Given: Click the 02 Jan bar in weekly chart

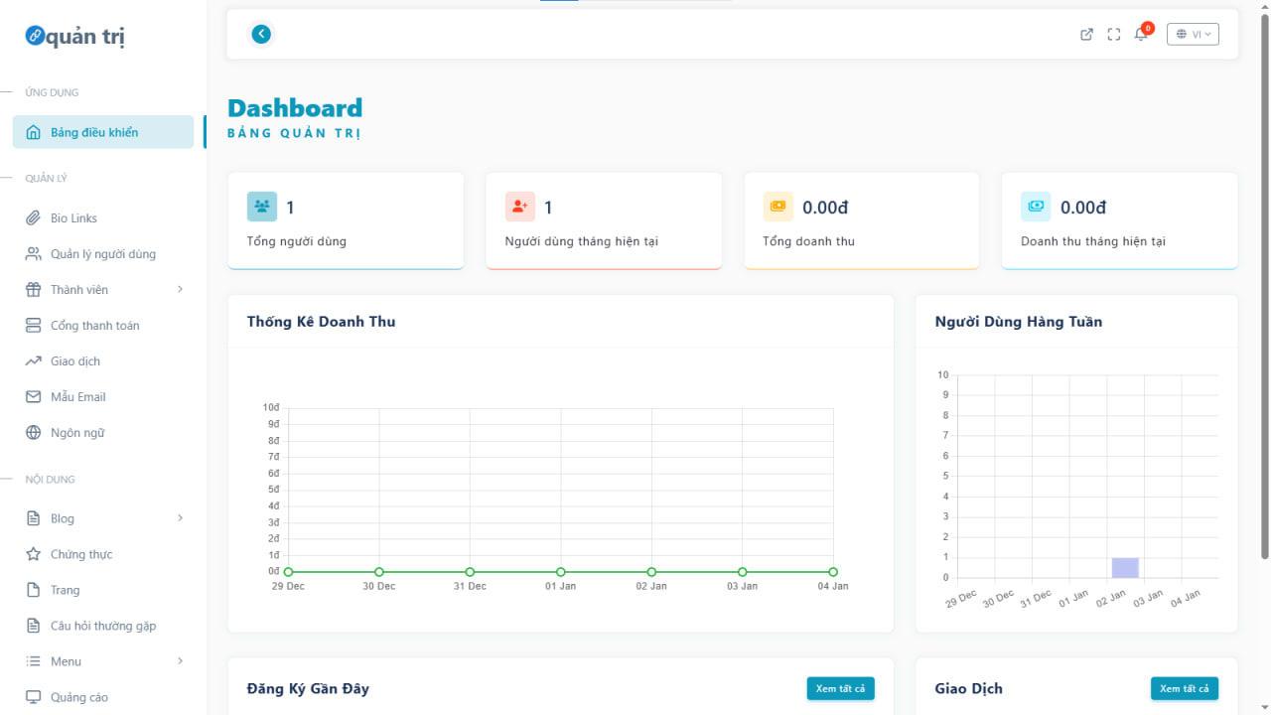Looking at the screenshot, I should click(1124, 567).
